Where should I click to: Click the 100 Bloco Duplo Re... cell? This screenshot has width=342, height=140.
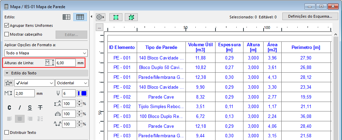(161, 116)
